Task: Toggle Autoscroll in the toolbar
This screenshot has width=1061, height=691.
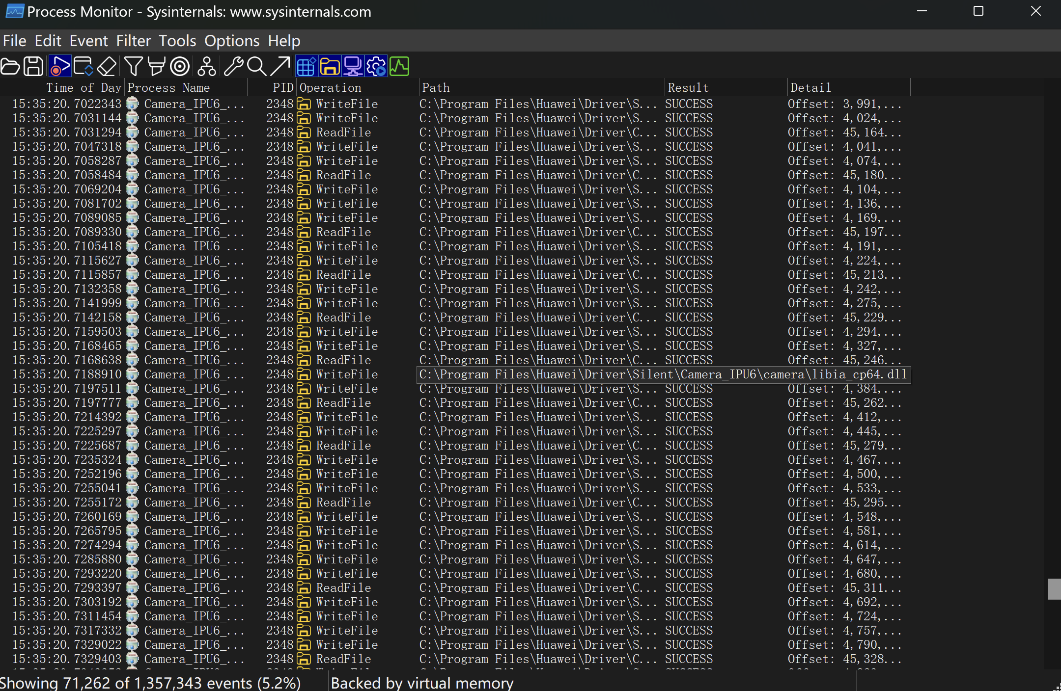Action: (83, 66)
